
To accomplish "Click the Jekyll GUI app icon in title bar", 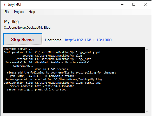I will pyautogui.click(x=5, y=5).
